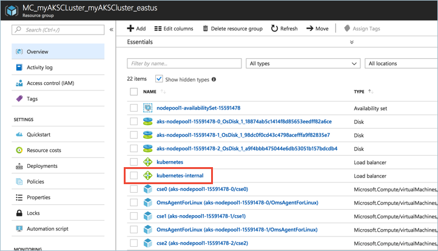Click the Edit columns button label

pyautogui.click(x=178, y=29)
